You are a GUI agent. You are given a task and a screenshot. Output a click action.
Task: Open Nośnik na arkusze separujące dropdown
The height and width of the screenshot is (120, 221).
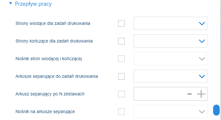tap(170, 111)
